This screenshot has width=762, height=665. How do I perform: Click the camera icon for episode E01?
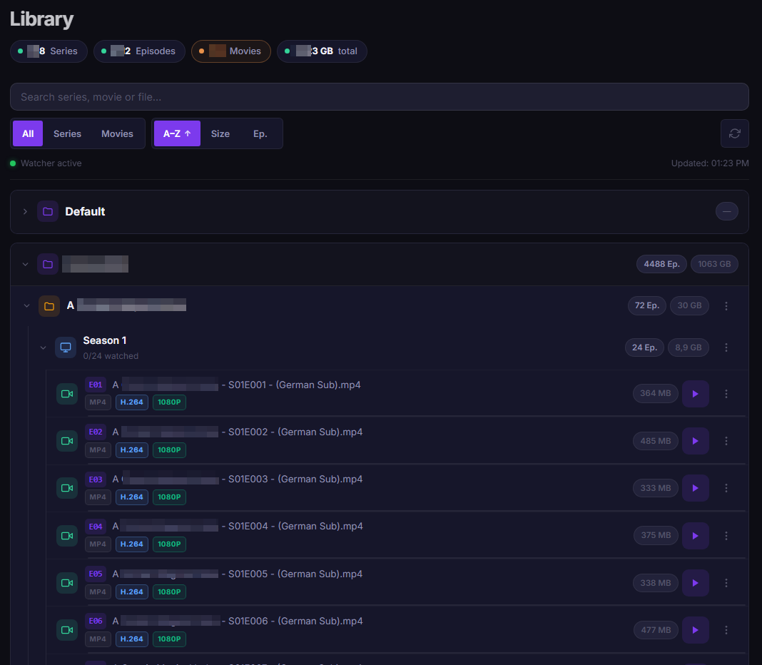click(x=67, y=394)
